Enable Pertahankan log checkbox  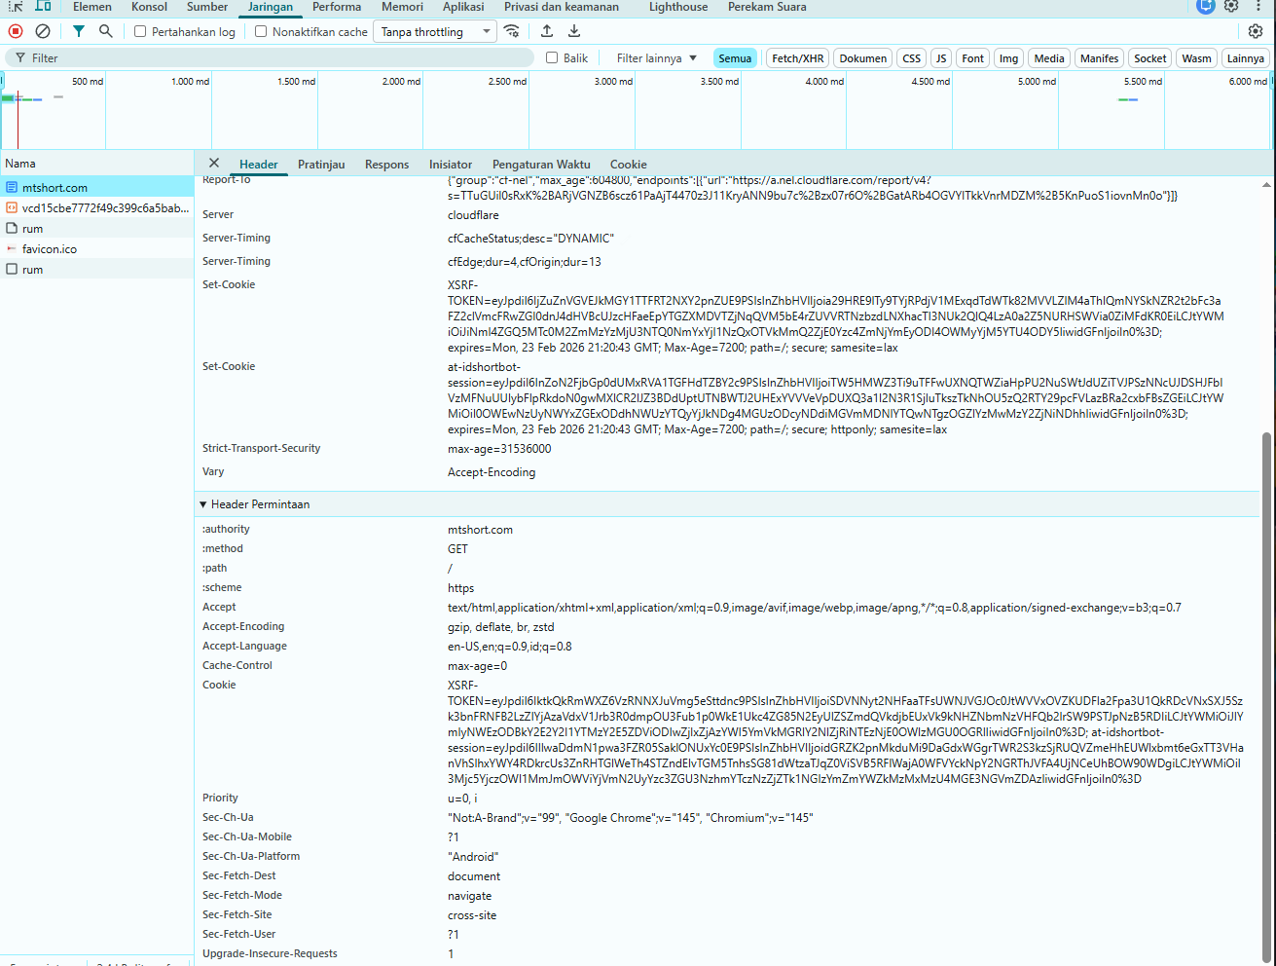[140, 31]
